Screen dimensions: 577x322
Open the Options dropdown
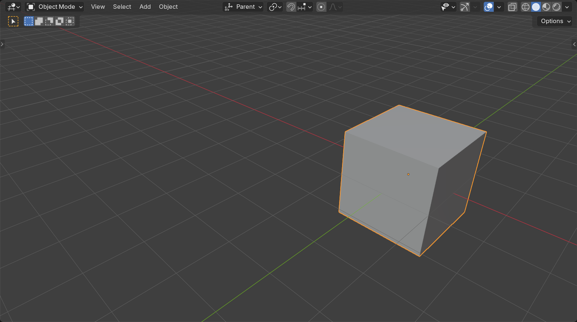(555, 21)
